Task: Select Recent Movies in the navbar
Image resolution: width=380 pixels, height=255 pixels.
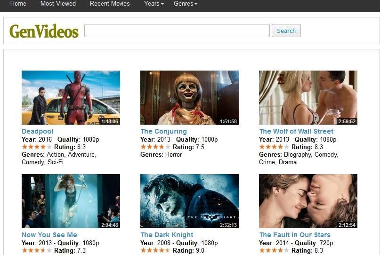Action: 110,4
